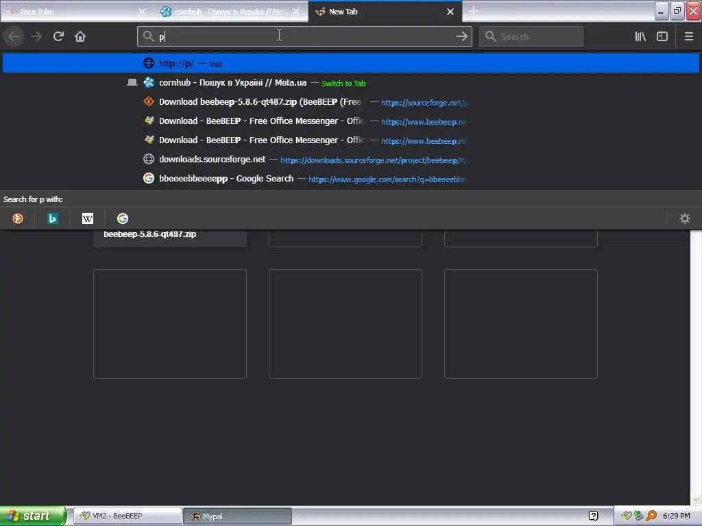This screenshot has height=526, width=702.
Task: Click the Search for p with label
Action: [33, 199]
